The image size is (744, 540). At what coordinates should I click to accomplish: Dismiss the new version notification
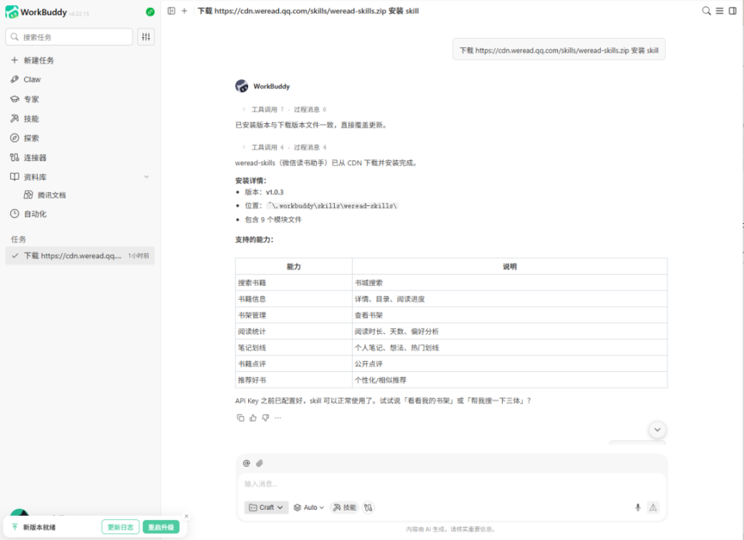click(187, 516)
